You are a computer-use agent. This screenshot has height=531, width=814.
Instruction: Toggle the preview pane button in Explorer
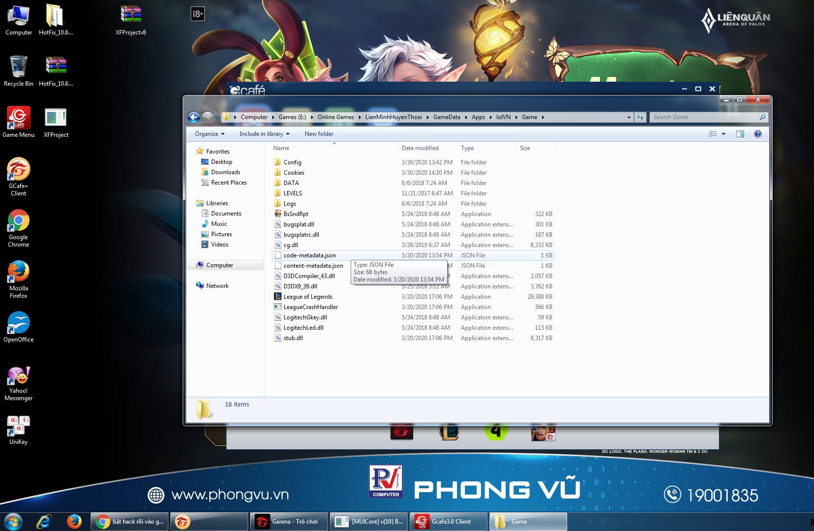tap(740, 134)
